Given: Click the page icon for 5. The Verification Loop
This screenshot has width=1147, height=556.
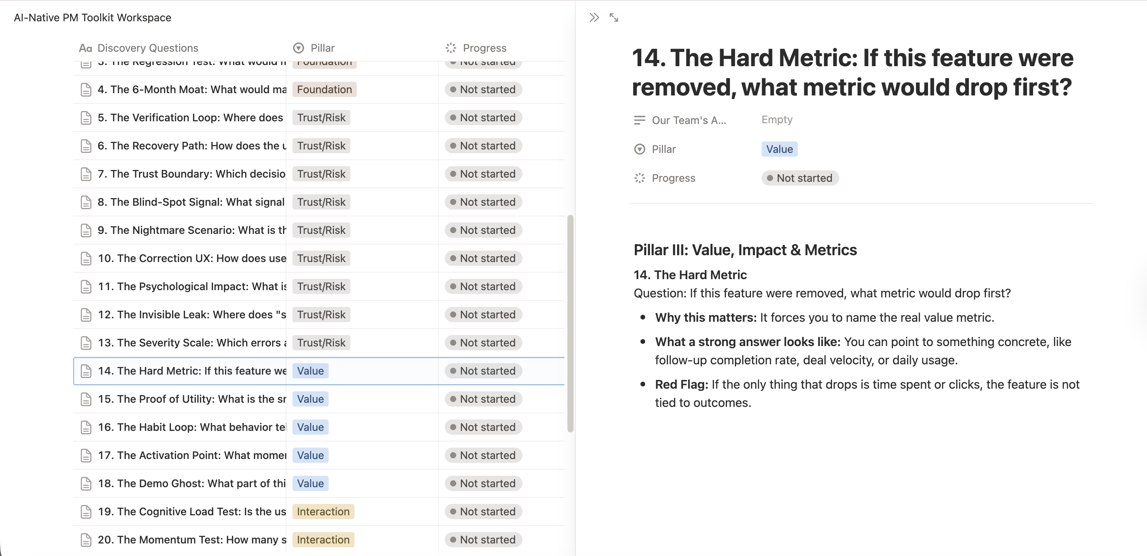Looking at the screenshot, I should pos(86,118).
